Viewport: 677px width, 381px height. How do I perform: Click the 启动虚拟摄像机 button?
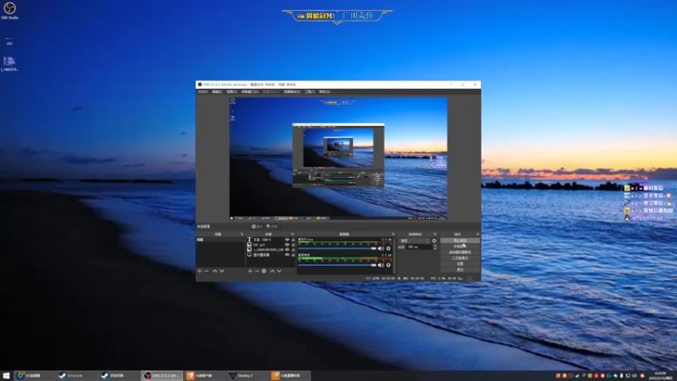coord(460,252)
